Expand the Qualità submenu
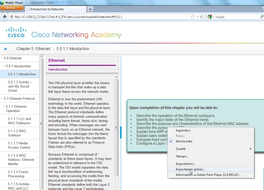 [x=211, y=149]
